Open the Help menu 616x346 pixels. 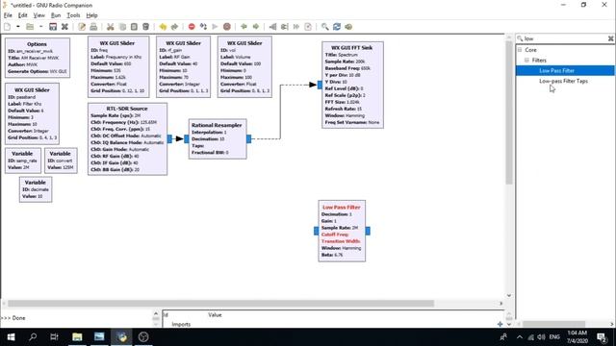[92, 15]
